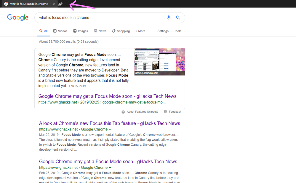Click the voice search microphone icon

169,18
